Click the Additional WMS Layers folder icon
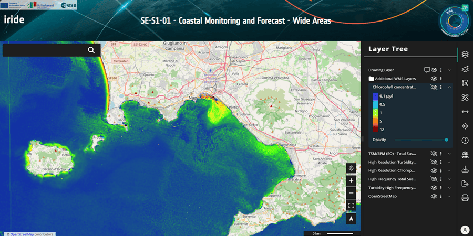 (x=372, y=79)
